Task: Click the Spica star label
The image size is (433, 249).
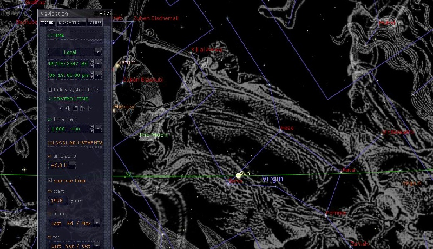Action: point(235,181)
